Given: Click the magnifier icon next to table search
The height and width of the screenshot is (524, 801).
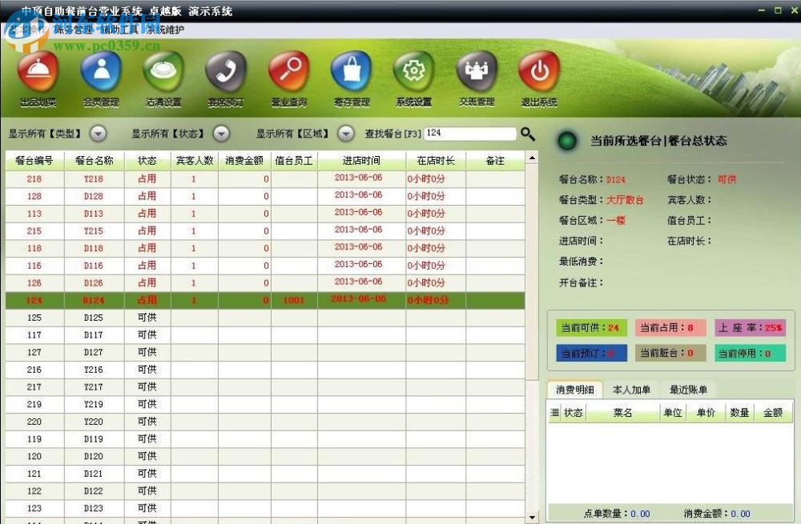Looking at the screenshot, I should tap(527, 134).
